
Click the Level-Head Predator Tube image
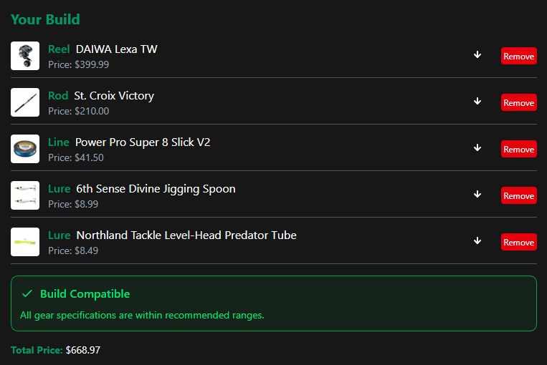[x=25, y=242]
